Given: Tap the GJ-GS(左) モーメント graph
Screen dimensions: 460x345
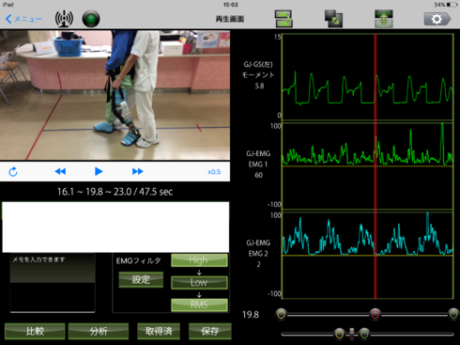Looking at the screenshot, I should [x=368, y=77].
